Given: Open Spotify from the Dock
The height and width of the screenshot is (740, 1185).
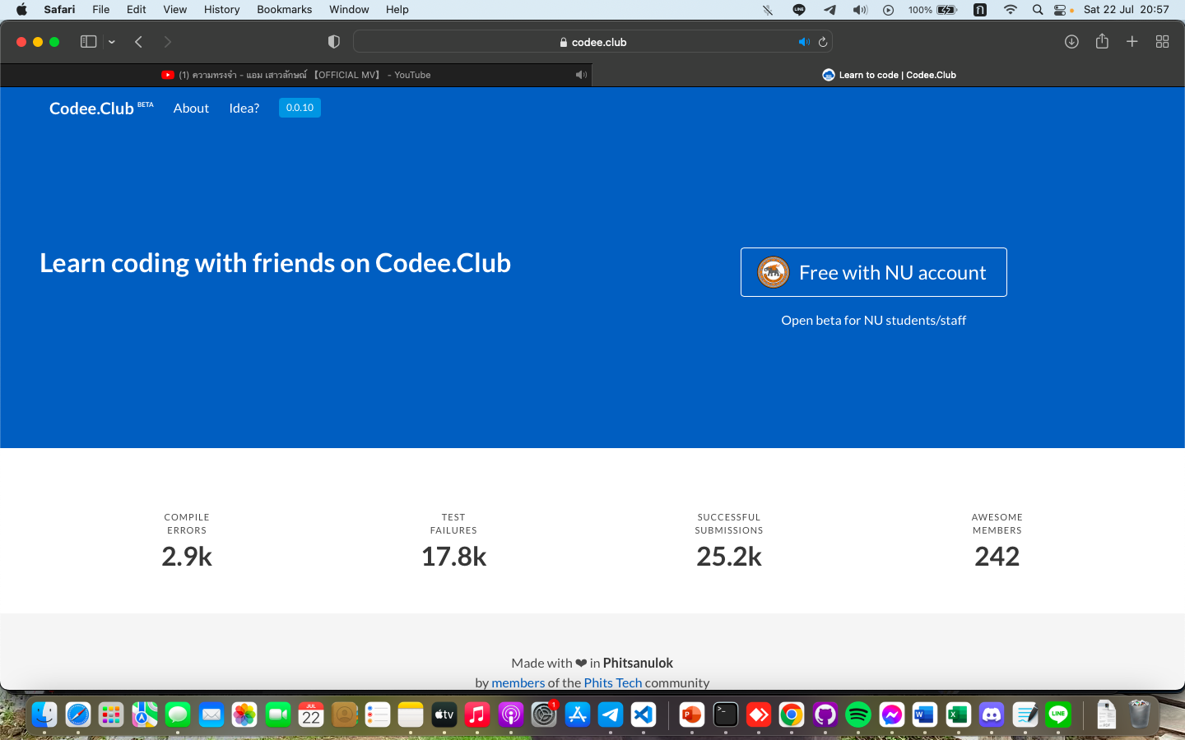Looking at the screenshot, I should click(858, 715).
